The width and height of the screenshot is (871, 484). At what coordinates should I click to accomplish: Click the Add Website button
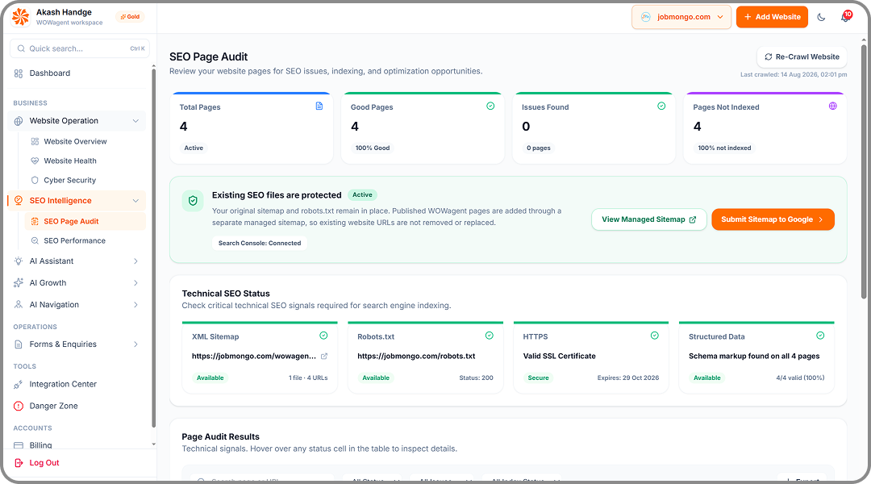(772, 17)
